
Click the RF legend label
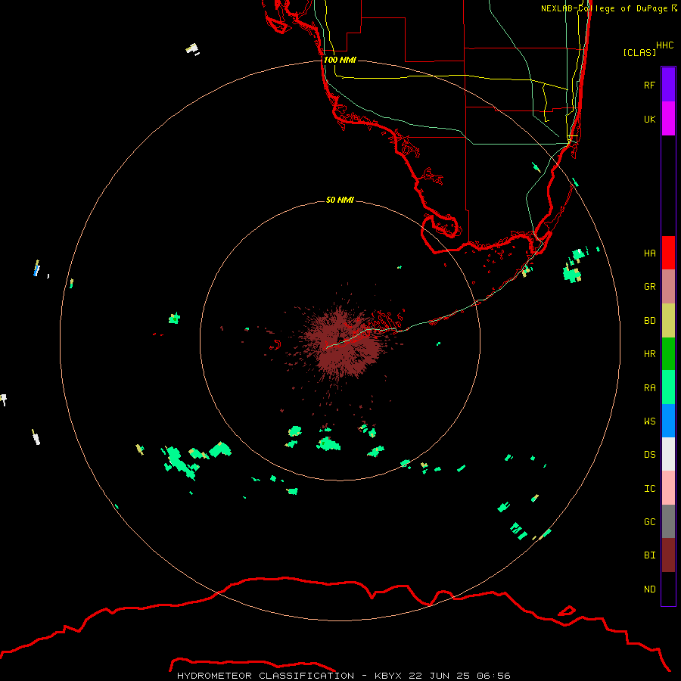649,85
